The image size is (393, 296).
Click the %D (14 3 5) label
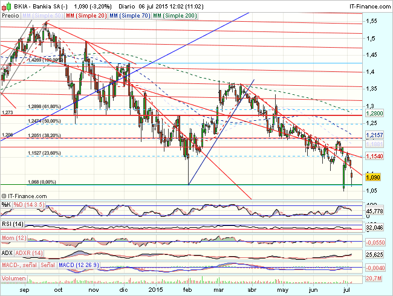29,205
